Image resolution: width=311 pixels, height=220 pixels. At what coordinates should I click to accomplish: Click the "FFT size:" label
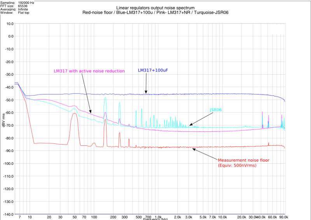pos(7,6)
